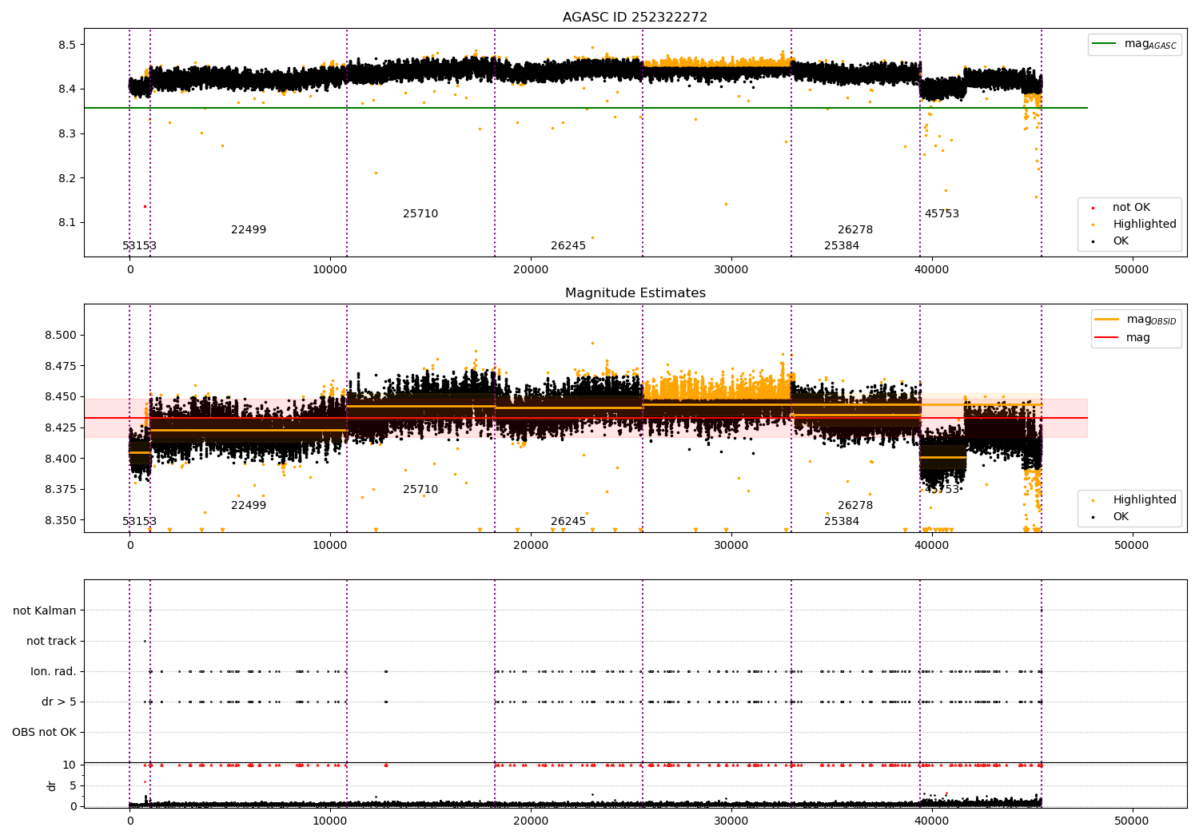Click the 26245 label in the top plot
The image size is (1199, 839).
(568, 246)
